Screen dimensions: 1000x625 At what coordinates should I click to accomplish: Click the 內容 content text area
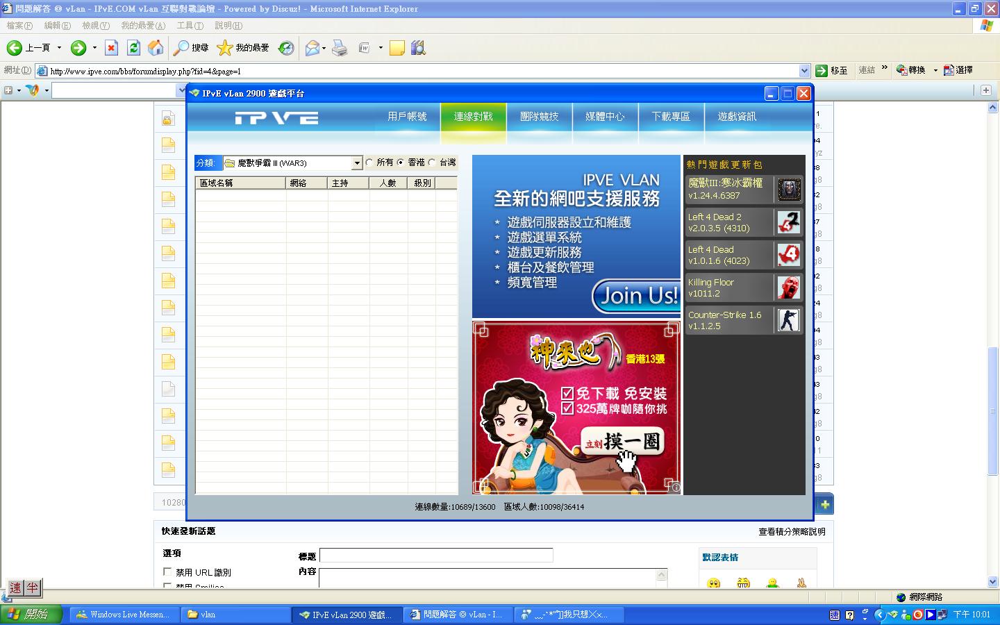tap(488, 578)
